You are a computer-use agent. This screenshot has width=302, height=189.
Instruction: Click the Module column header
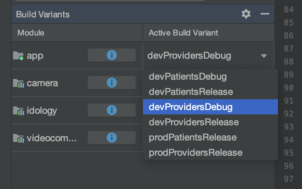(31, 33)
